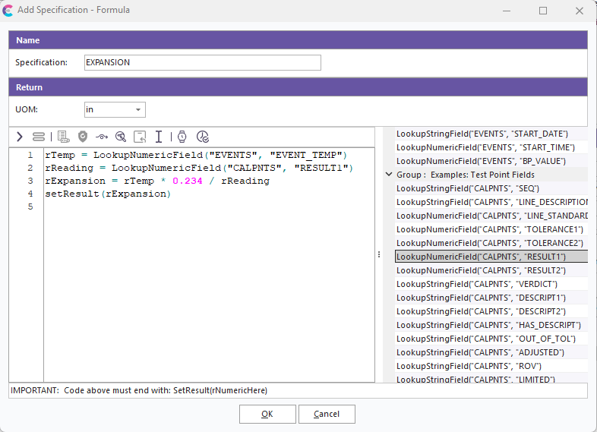This screenshot has width=597, height=432.
Task: Click the text cursor I-beam toolbar icon
Action: (x=159, y=137)
